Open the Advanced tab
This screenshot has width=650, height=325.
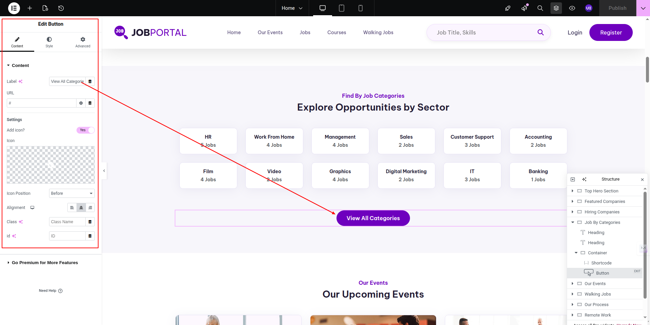pyautogui.click(x=83, y=42)
